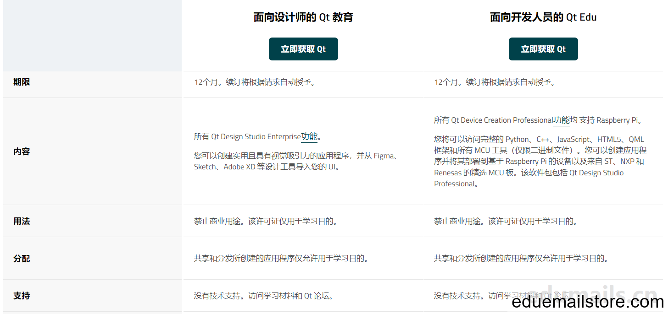Click 立即获取 Qt button under 面向设计师的 Qt 教育

pos(303,49)
